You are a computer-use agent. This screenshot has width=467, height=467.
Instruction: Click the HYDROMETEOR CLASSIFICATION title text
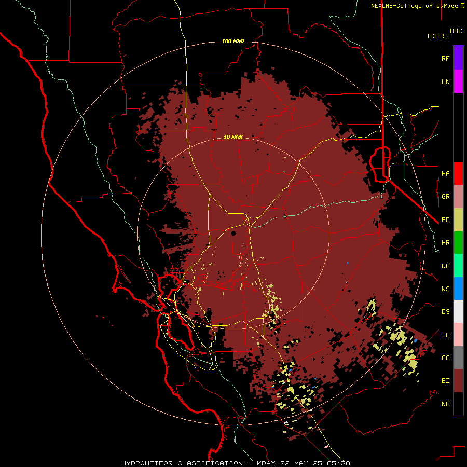pos(182,463)
